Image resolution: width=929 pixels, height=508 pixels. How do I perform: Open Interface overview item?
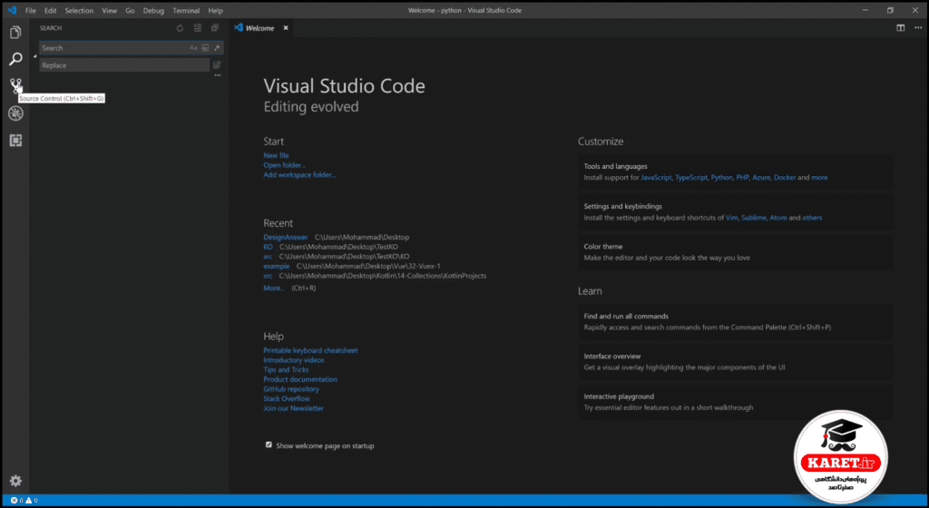pyautogui.click(x=735, y=362)
